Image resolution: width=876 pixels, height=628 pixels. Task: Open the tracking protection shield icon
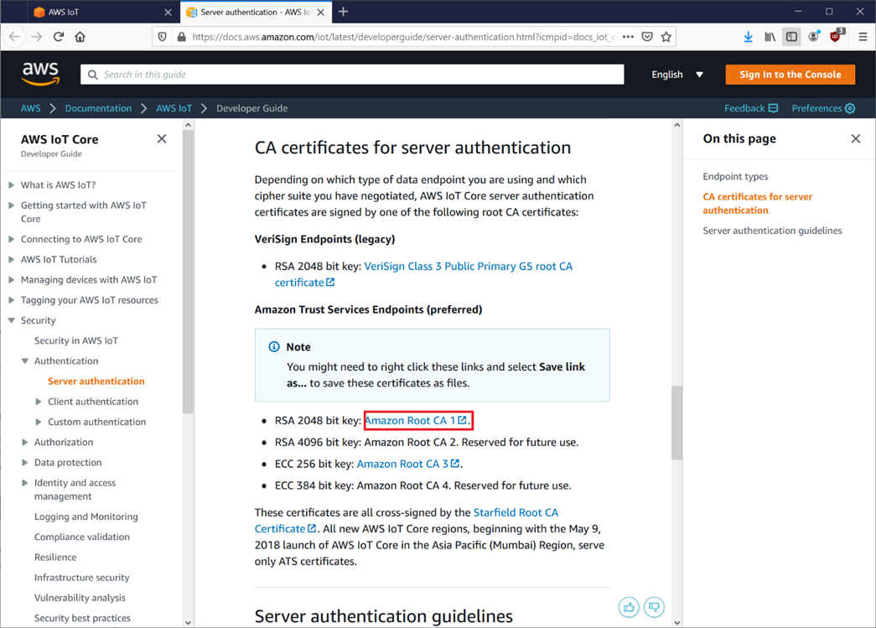(162, 37)
